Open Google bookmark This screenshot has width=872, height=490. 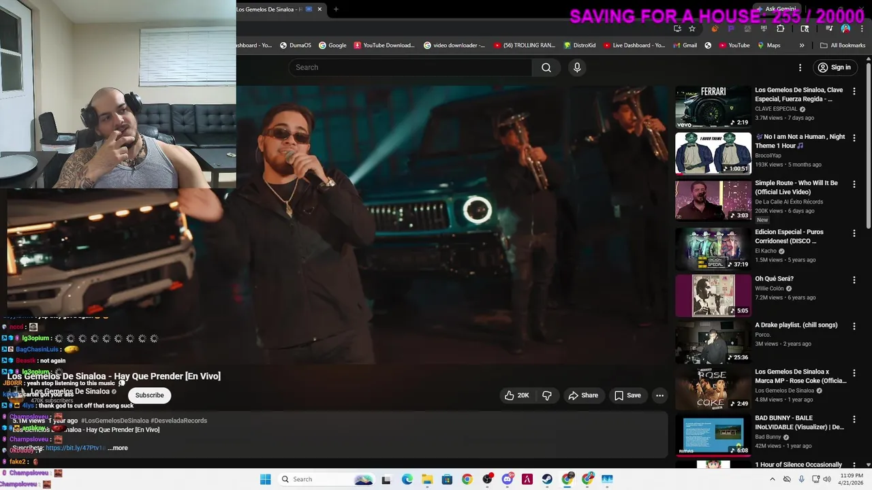click(332, 46)
